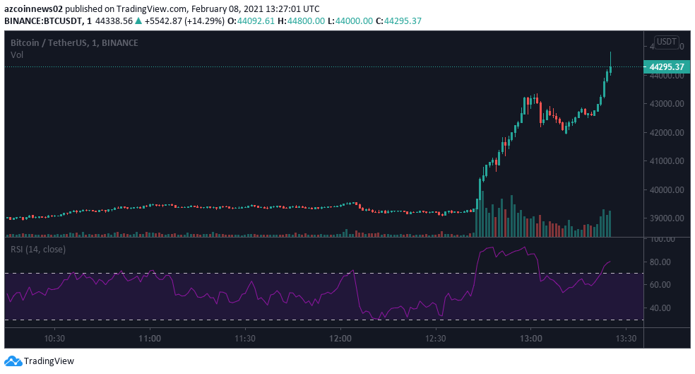695x374 pixels.
Task: Click the RSI 40.00 axis label
Action: tap(660, 308)
